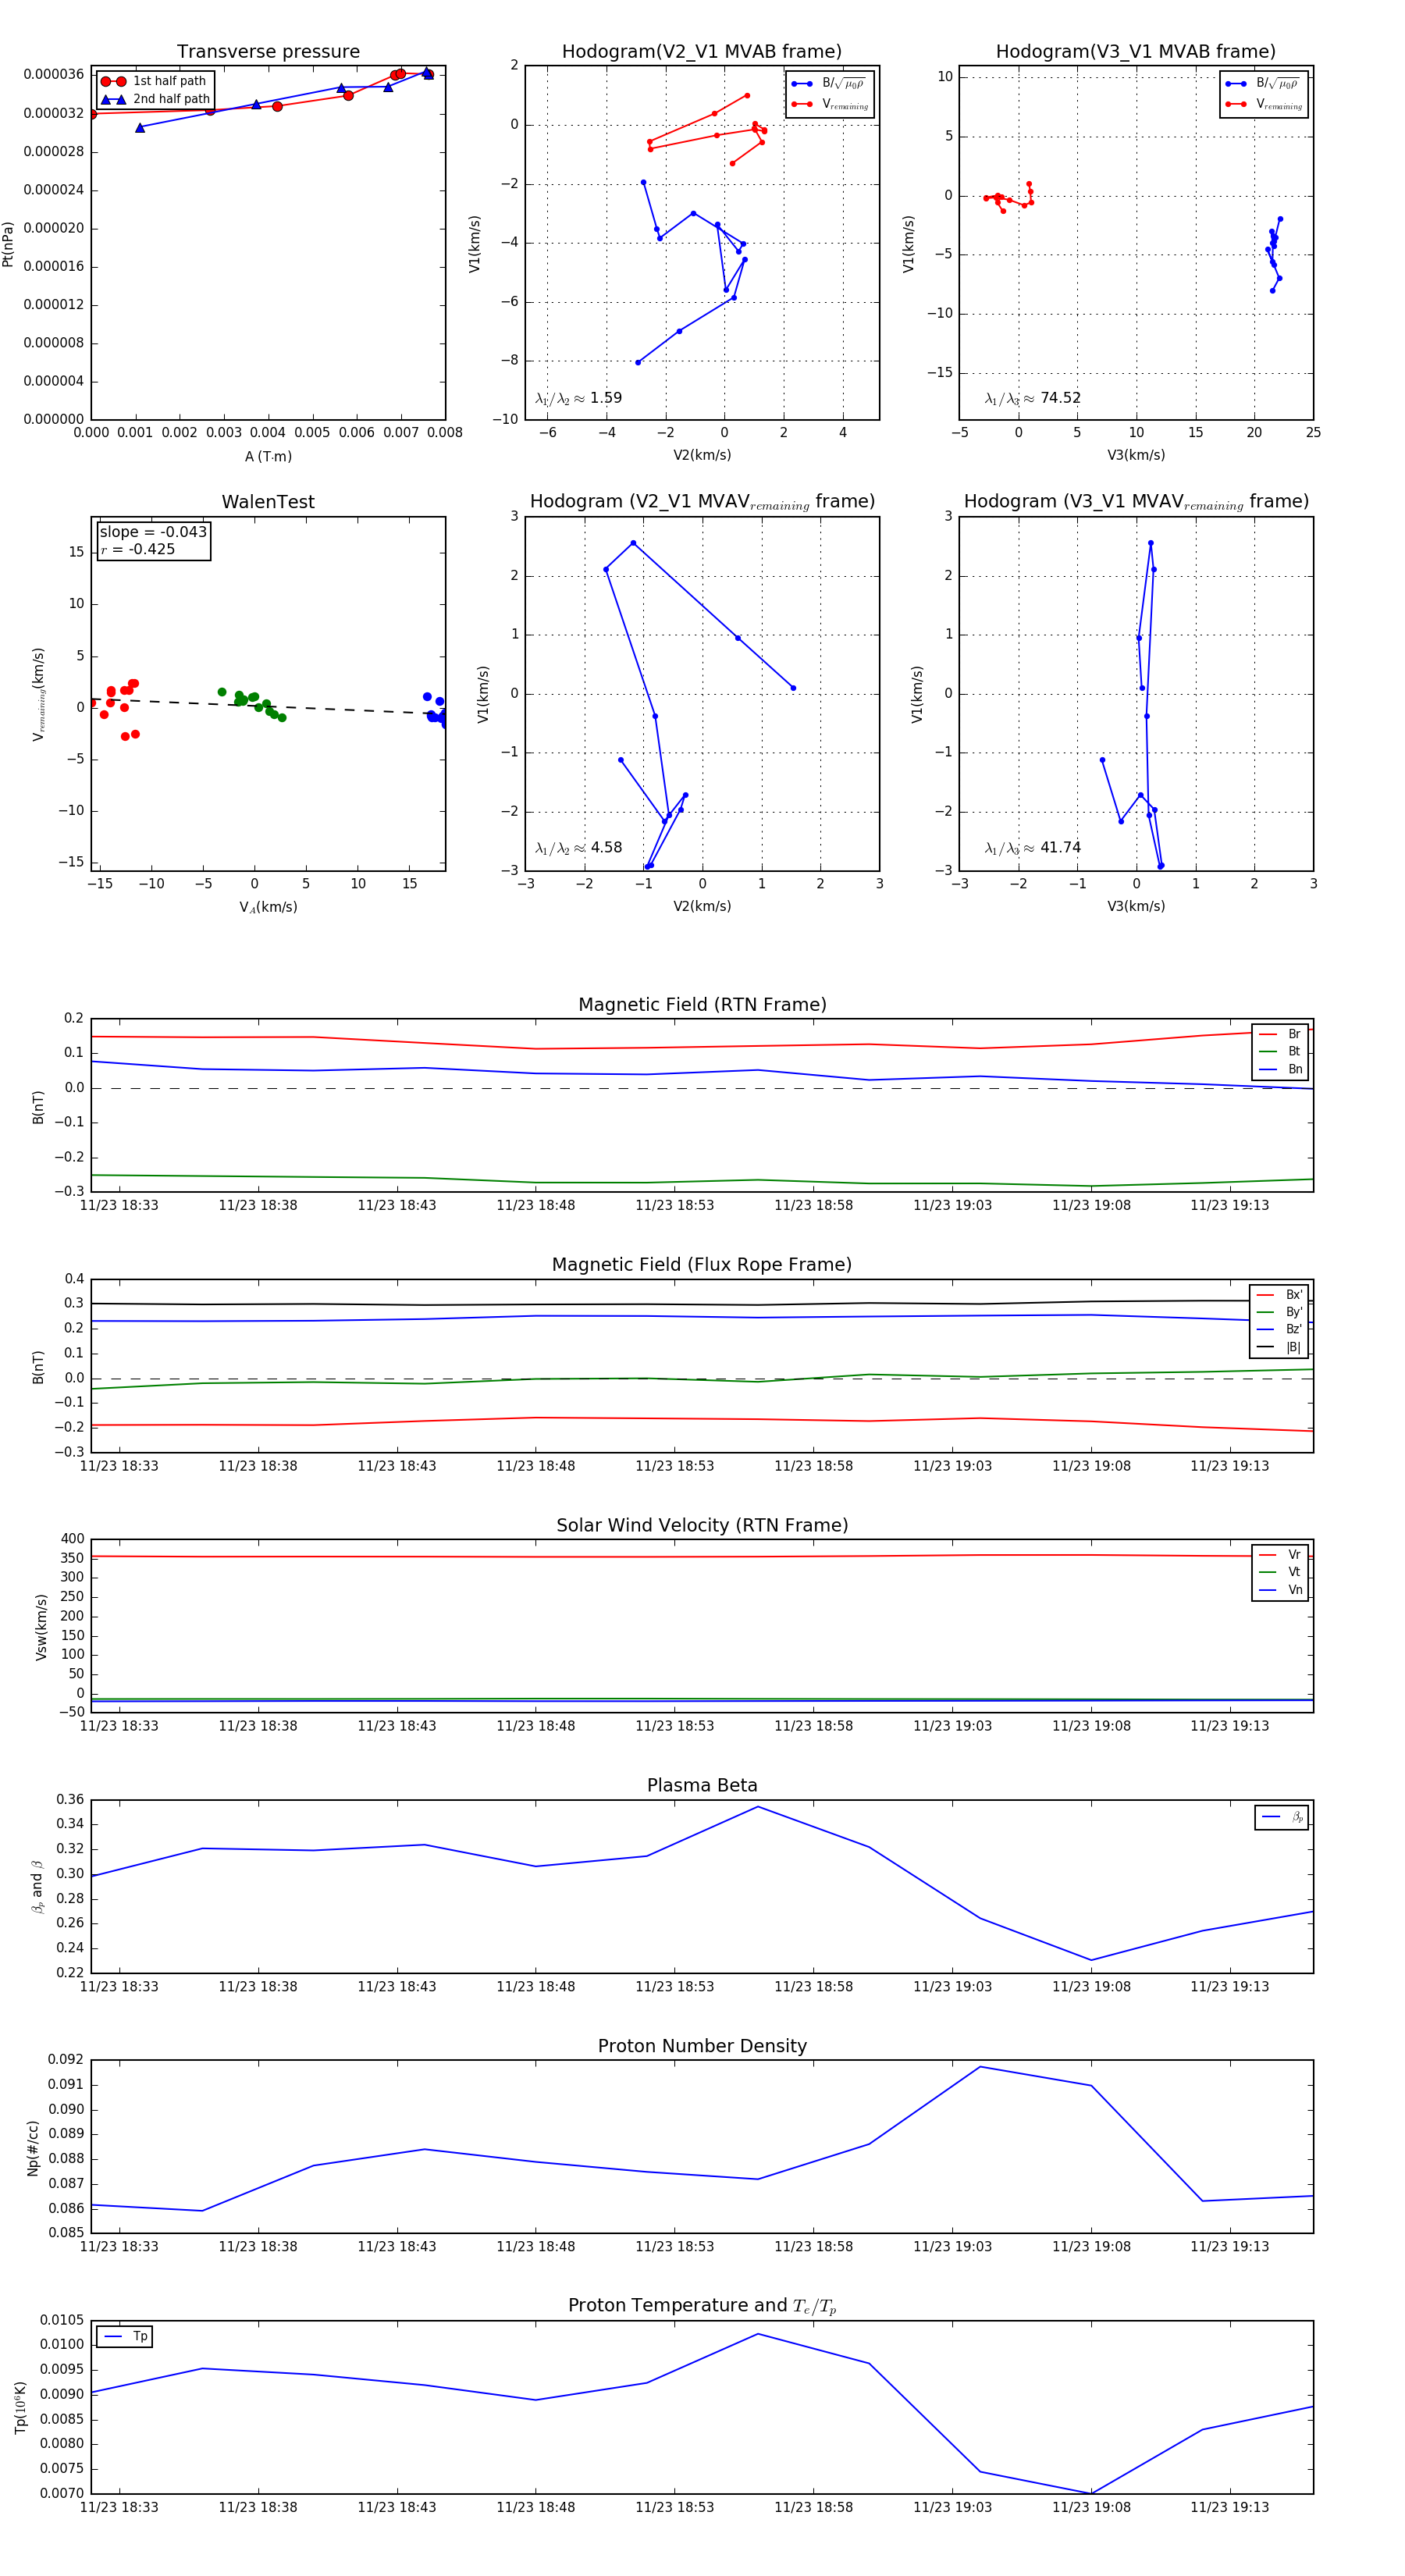The height and width of the screenshot is (2576, 1405).
Task: Click the λ1/λ3 ≈ 74.52 annotation
Action: (1033, 398)
